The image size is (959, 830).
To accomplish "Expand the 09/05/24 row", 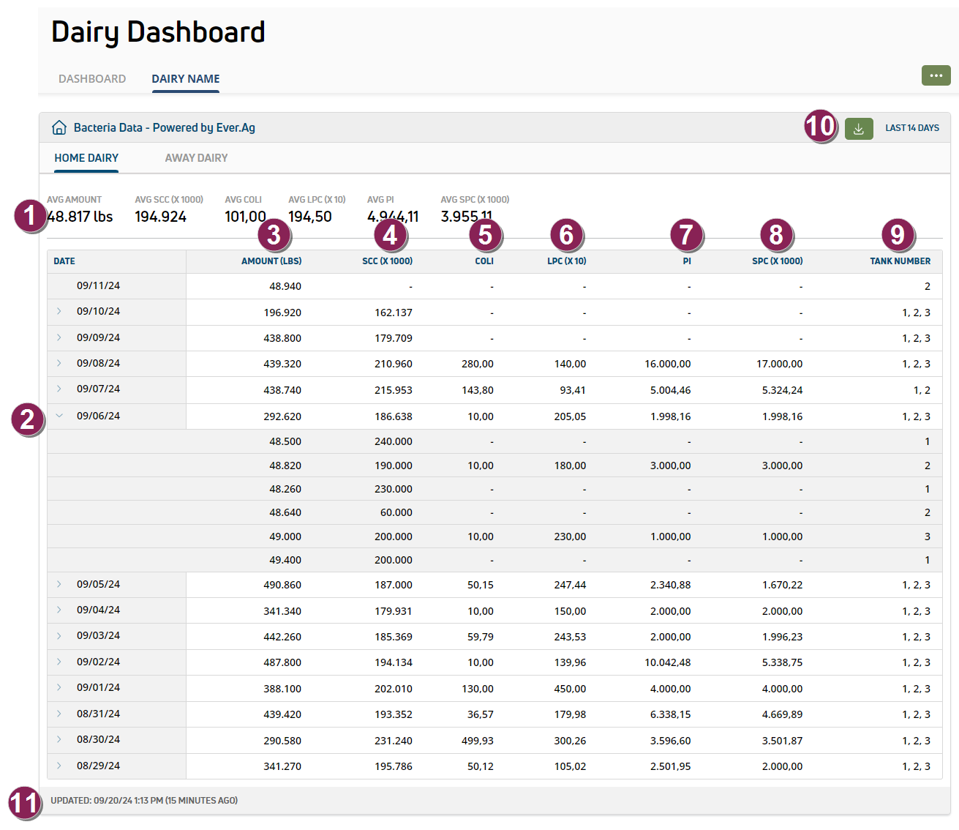I will [59, 584].
